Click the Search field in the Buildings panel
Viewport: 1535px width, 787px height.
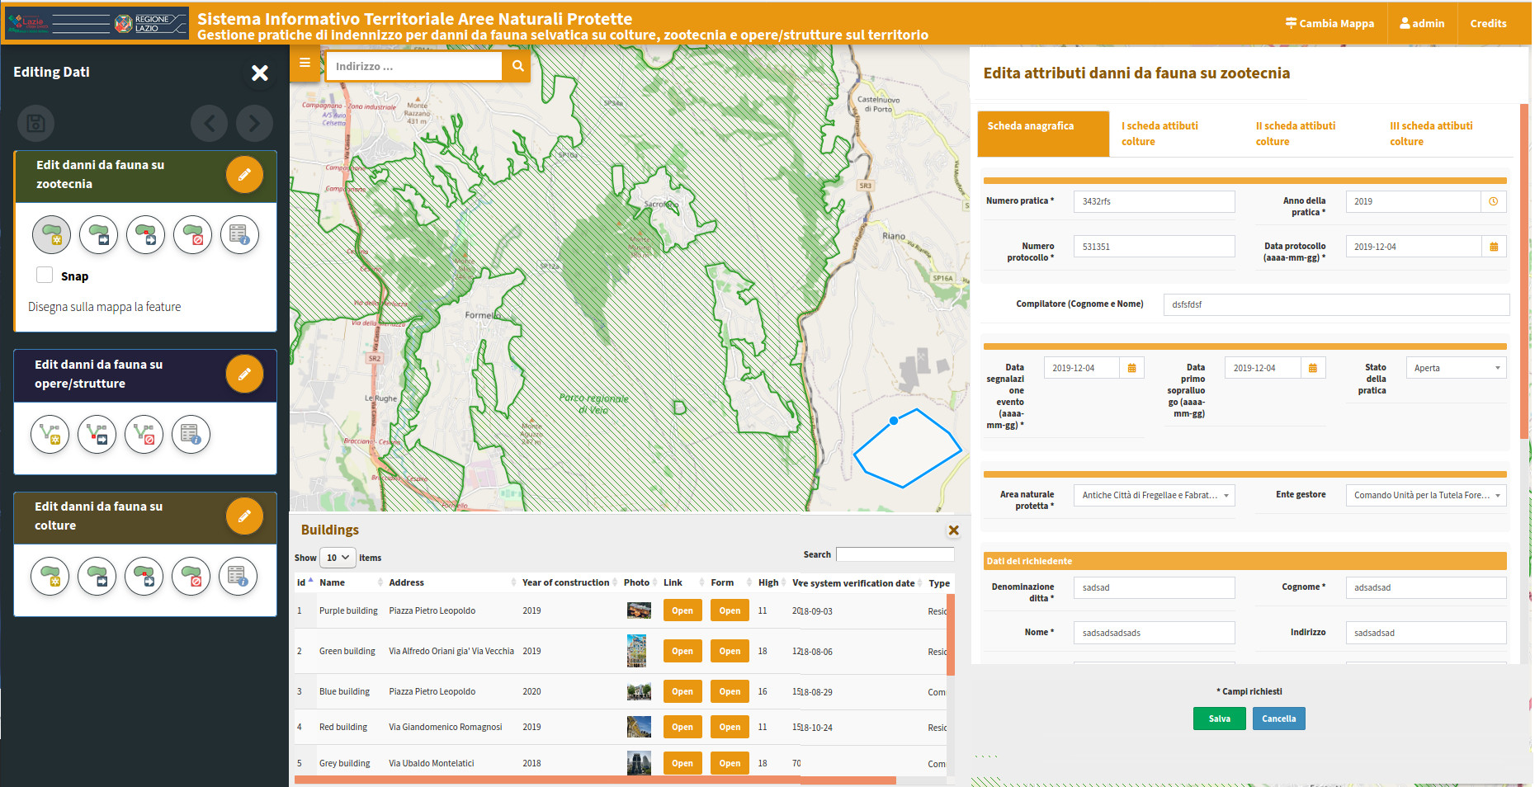[895, 554]
